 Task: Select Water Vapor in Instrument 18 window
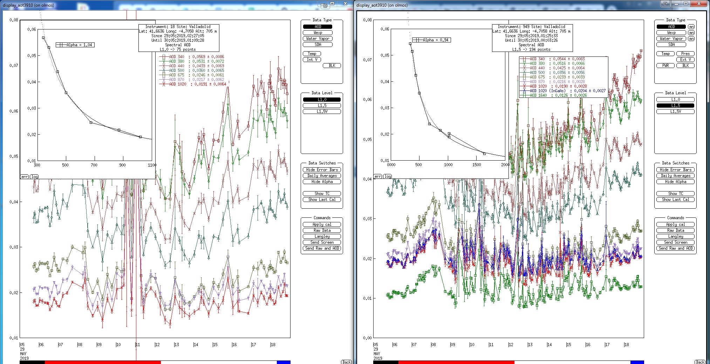pos(318,39)
